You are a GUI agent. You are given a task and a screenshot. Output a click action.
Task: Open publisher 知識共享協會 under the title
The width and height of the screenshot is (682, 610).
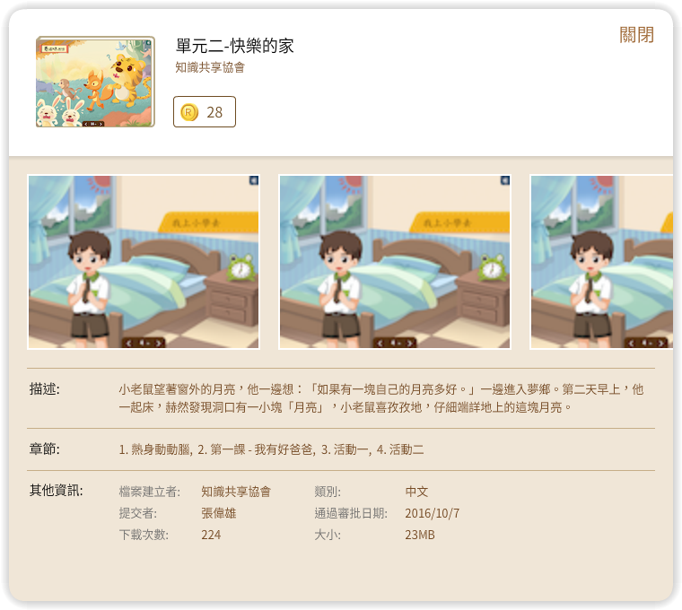210,67
